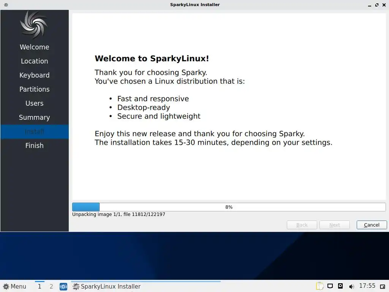Select the Finish step in sidebar
The width and height of the screenshot is (389, 292).
coord(35,146)
